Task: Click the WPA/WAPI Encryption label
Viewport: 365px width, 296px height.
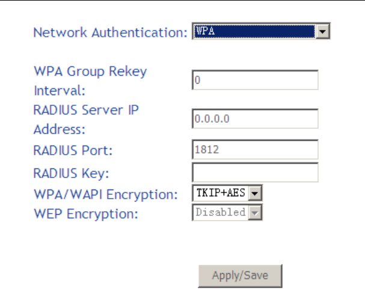Action: [x=106, y=194]
